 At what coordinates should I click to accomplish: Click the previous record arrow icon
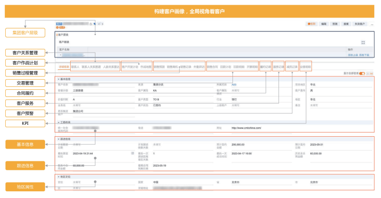[98, 23]
